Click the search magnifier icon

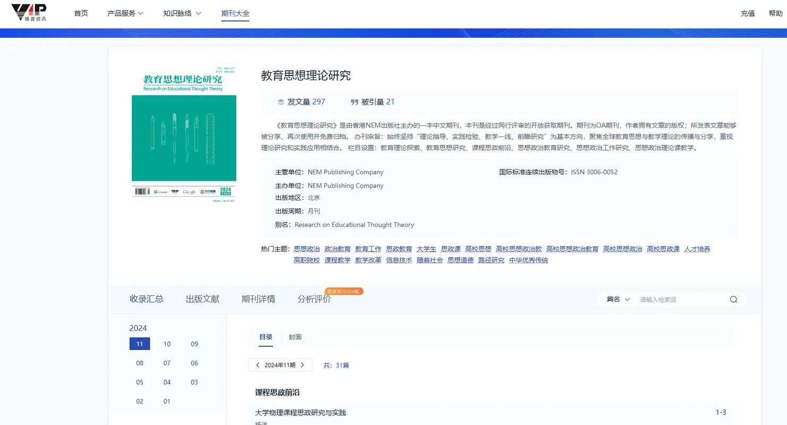pyautogui.click(x=733, y=299)
